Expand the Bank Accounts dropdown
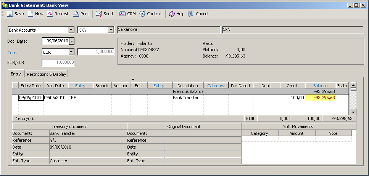This screenshot has height=176, width=369. pos(71,30)
